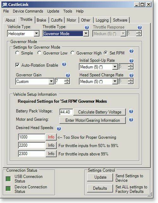The width and height of the screenshot is (158, 203).
Task: Click the Calculate Battery Voltage button
Action: point(100,112)
